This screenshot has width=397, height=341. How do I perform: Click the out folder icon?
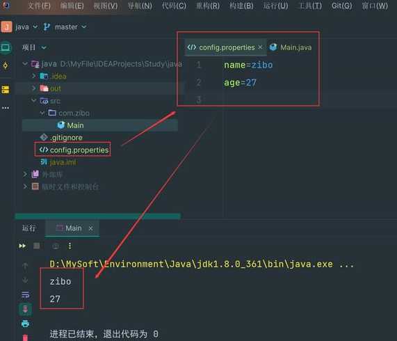tap(44, 88)
